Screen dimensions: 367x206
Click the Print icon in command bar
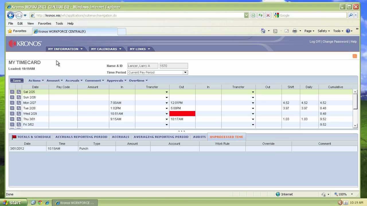(294, 31)
